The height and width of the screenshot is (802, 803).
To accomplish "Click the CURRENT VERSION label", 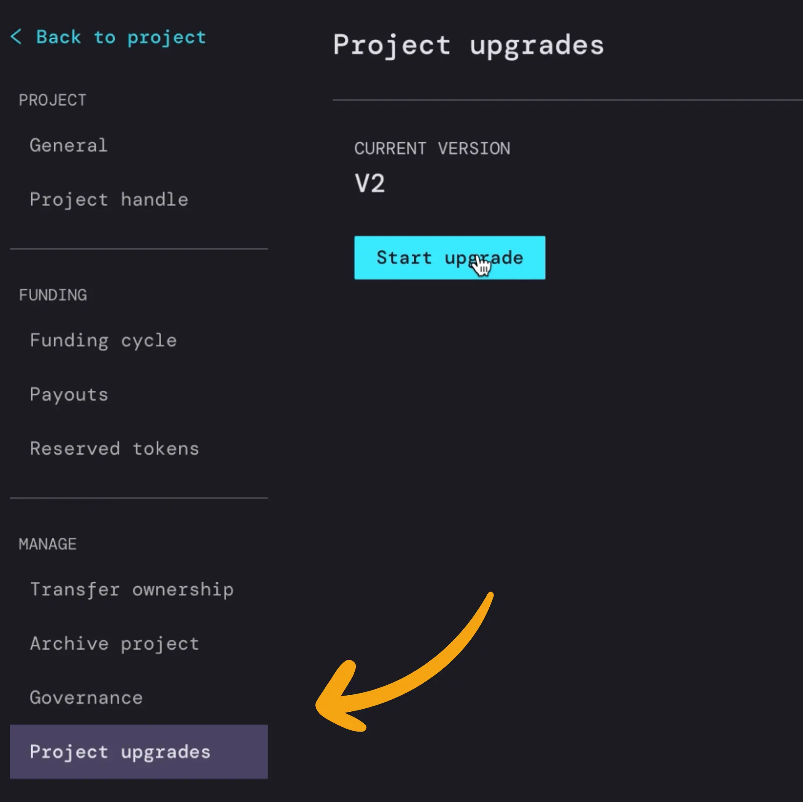I will [x=432, y=148].
